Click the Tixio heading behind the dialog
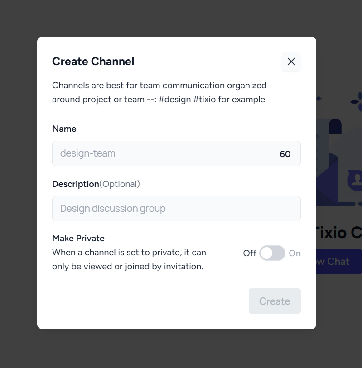The image size is (362, 368). 338,233
